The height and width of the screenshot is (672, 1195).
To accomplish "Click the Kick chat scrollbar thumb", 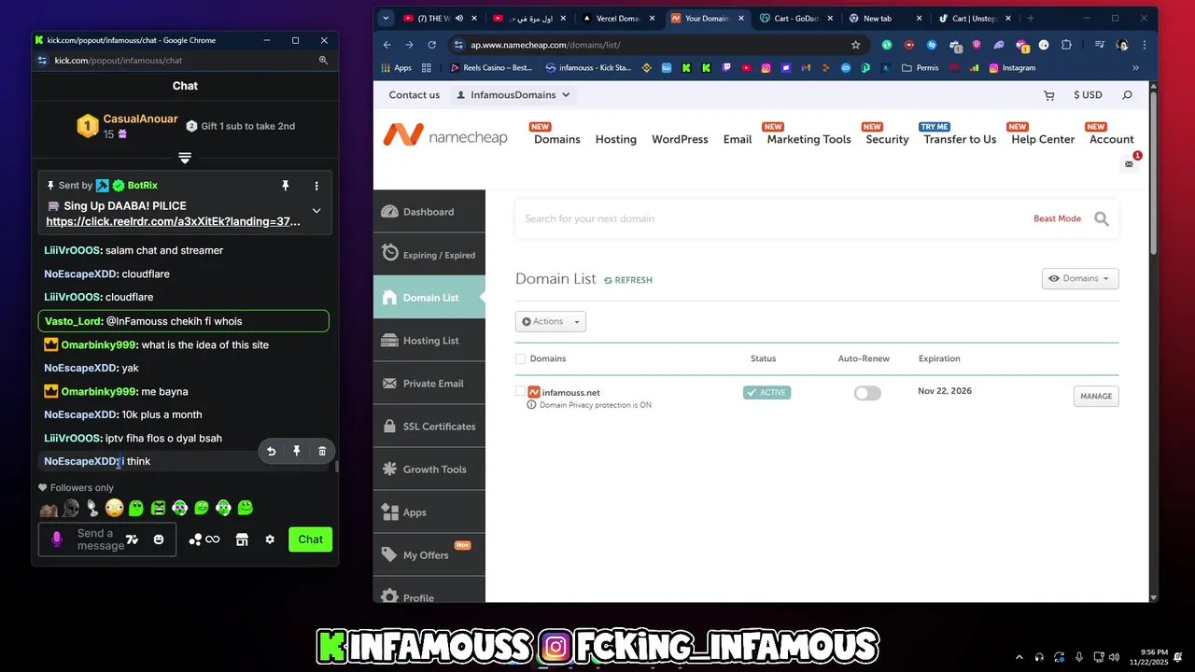I will click(337, 466).
